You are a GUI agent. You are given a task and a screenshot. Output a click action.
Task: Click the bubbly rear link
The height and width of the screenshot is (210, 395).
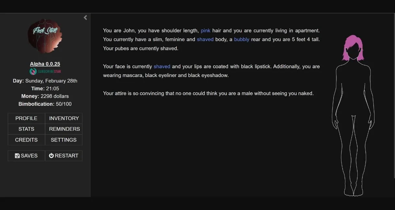[x=242, y=39]
